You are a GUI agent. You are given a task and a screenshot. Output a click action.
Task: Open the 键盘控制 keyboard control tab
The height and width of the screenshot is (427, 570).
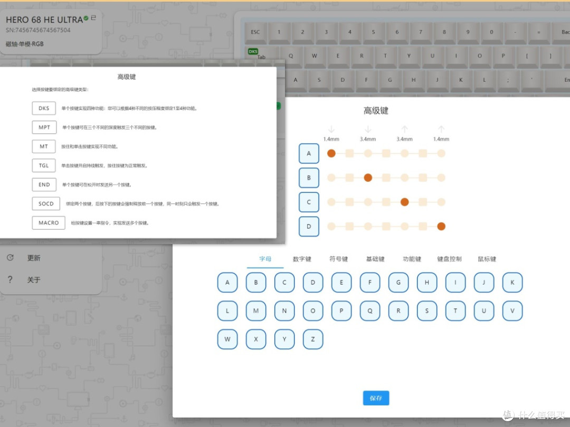pos(449,259)
